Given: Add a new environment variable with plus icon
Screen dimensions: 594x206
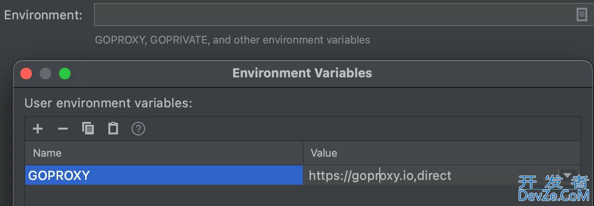Looking at the screenshot, I should 38,129.
